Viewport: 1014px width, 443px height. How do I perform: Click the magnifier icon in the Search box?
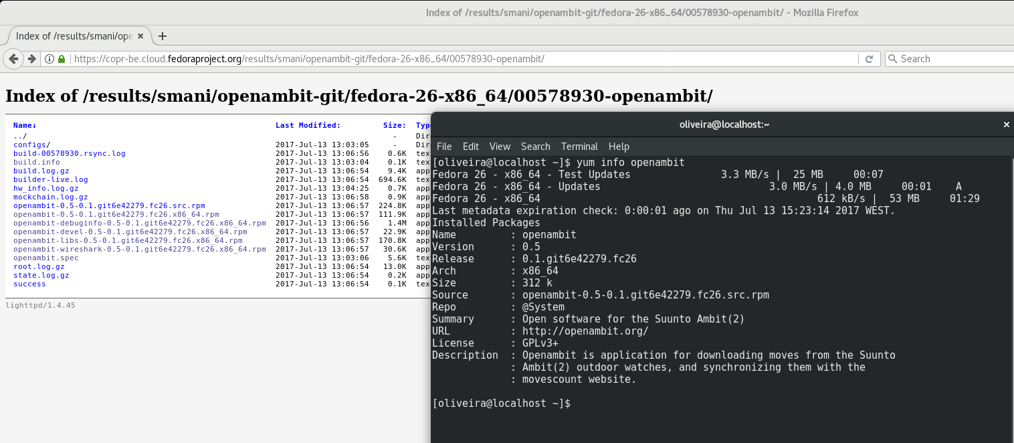(893, 59)
